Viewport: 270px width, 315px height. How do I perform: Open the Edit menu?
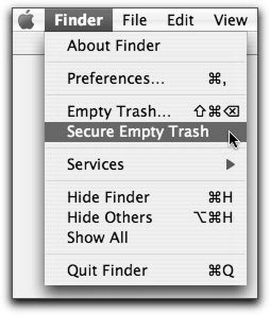(x=181, y=20)
